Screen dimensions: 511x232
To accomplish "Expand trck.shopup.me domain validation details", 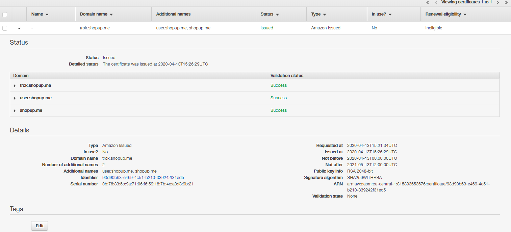I will point(15,86).
